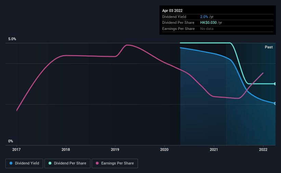The height and width of the screenshot is (173, 281).
Task: Click the HK$0.030 dividend per share value
Action: [x=208, y=23]
